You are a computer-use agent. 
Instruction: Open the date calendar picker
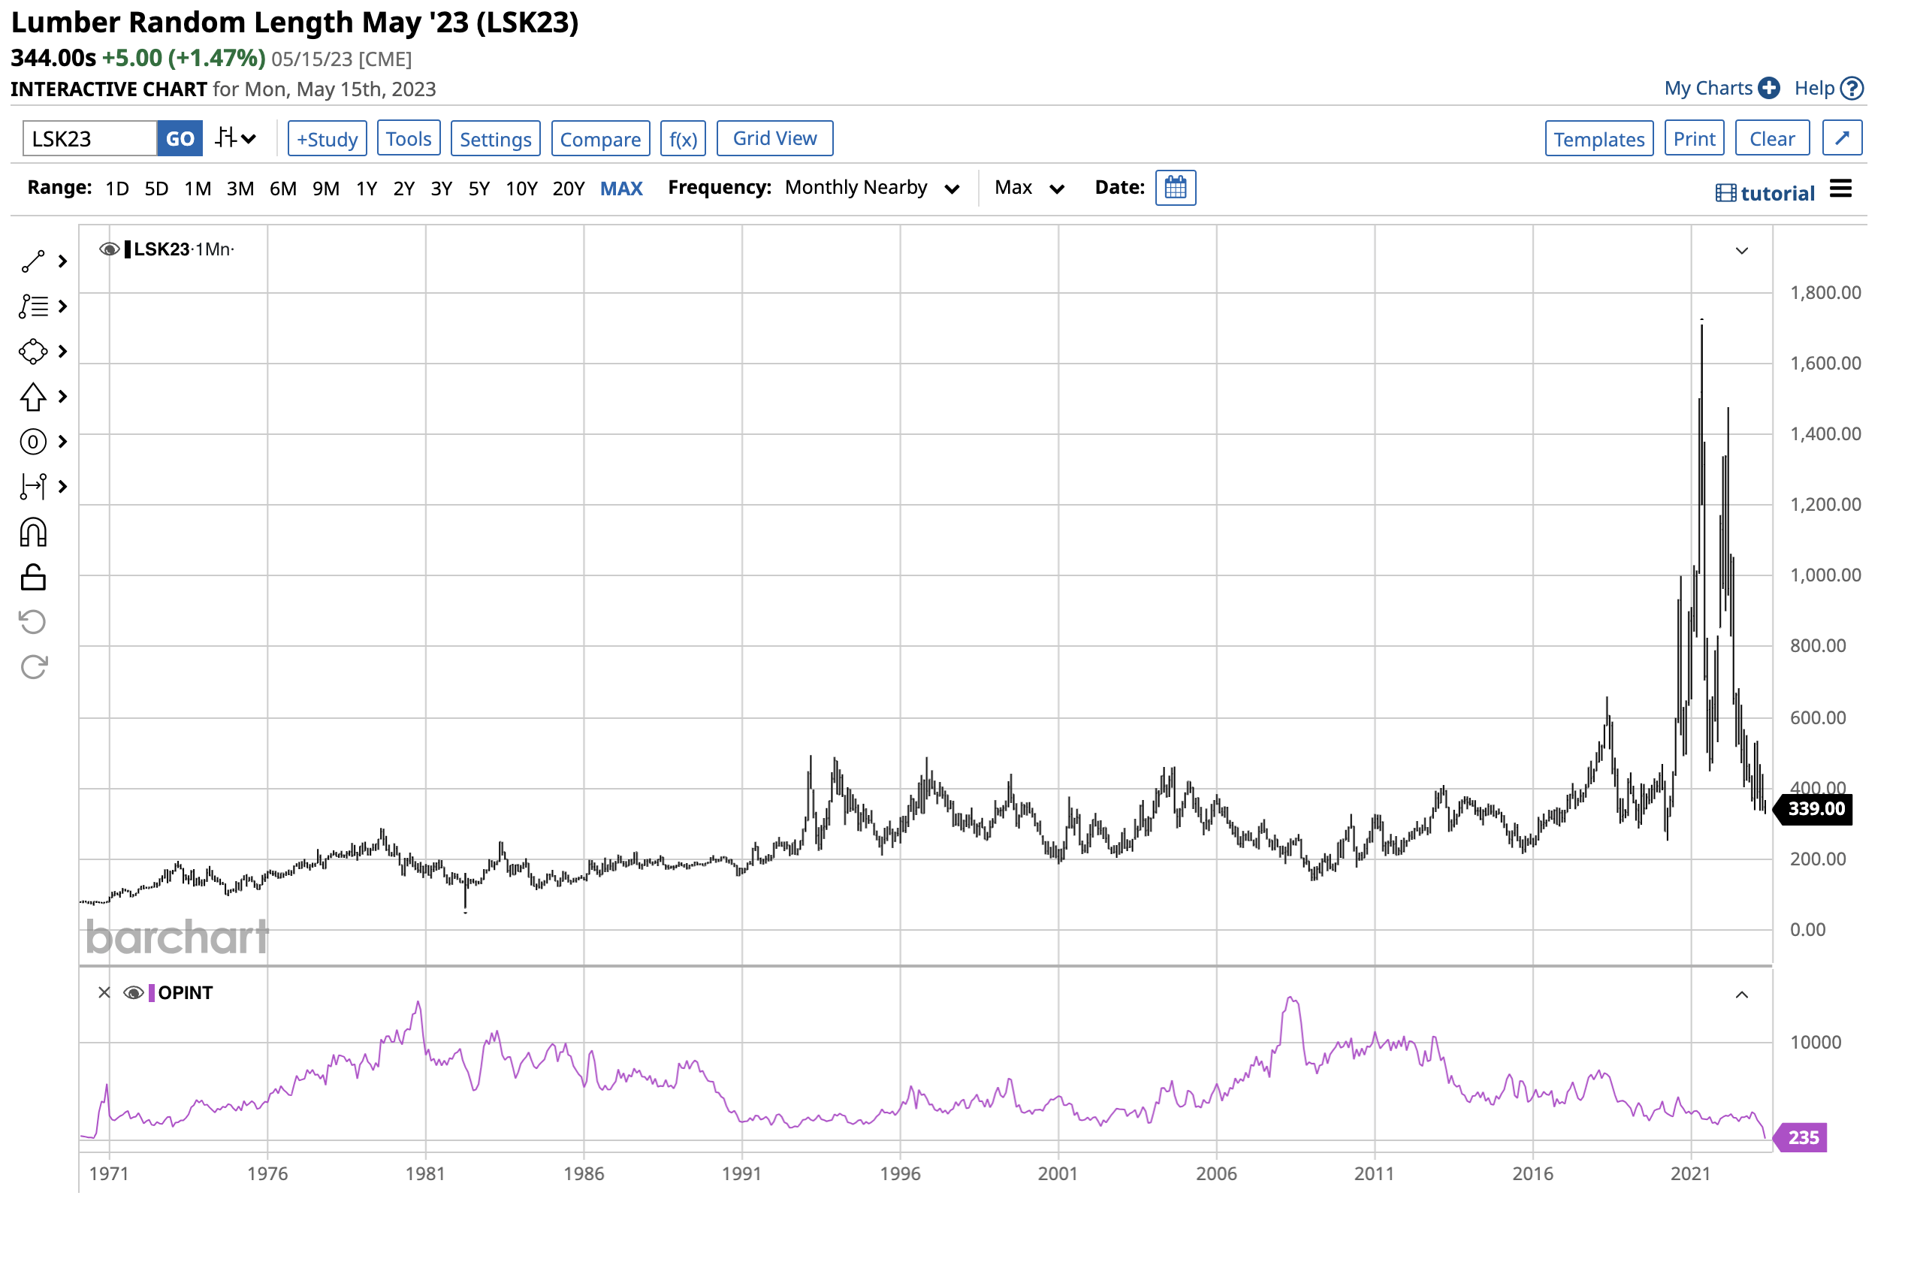pyautogui.click(x=1175, y=188)
